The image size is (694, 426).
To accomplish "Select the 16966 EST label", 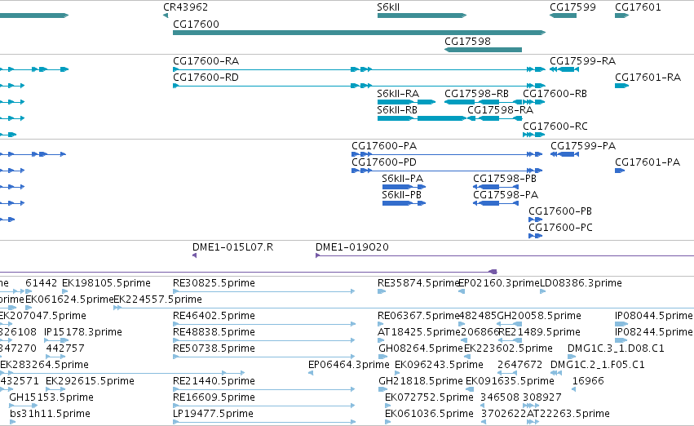I will 588,381.
